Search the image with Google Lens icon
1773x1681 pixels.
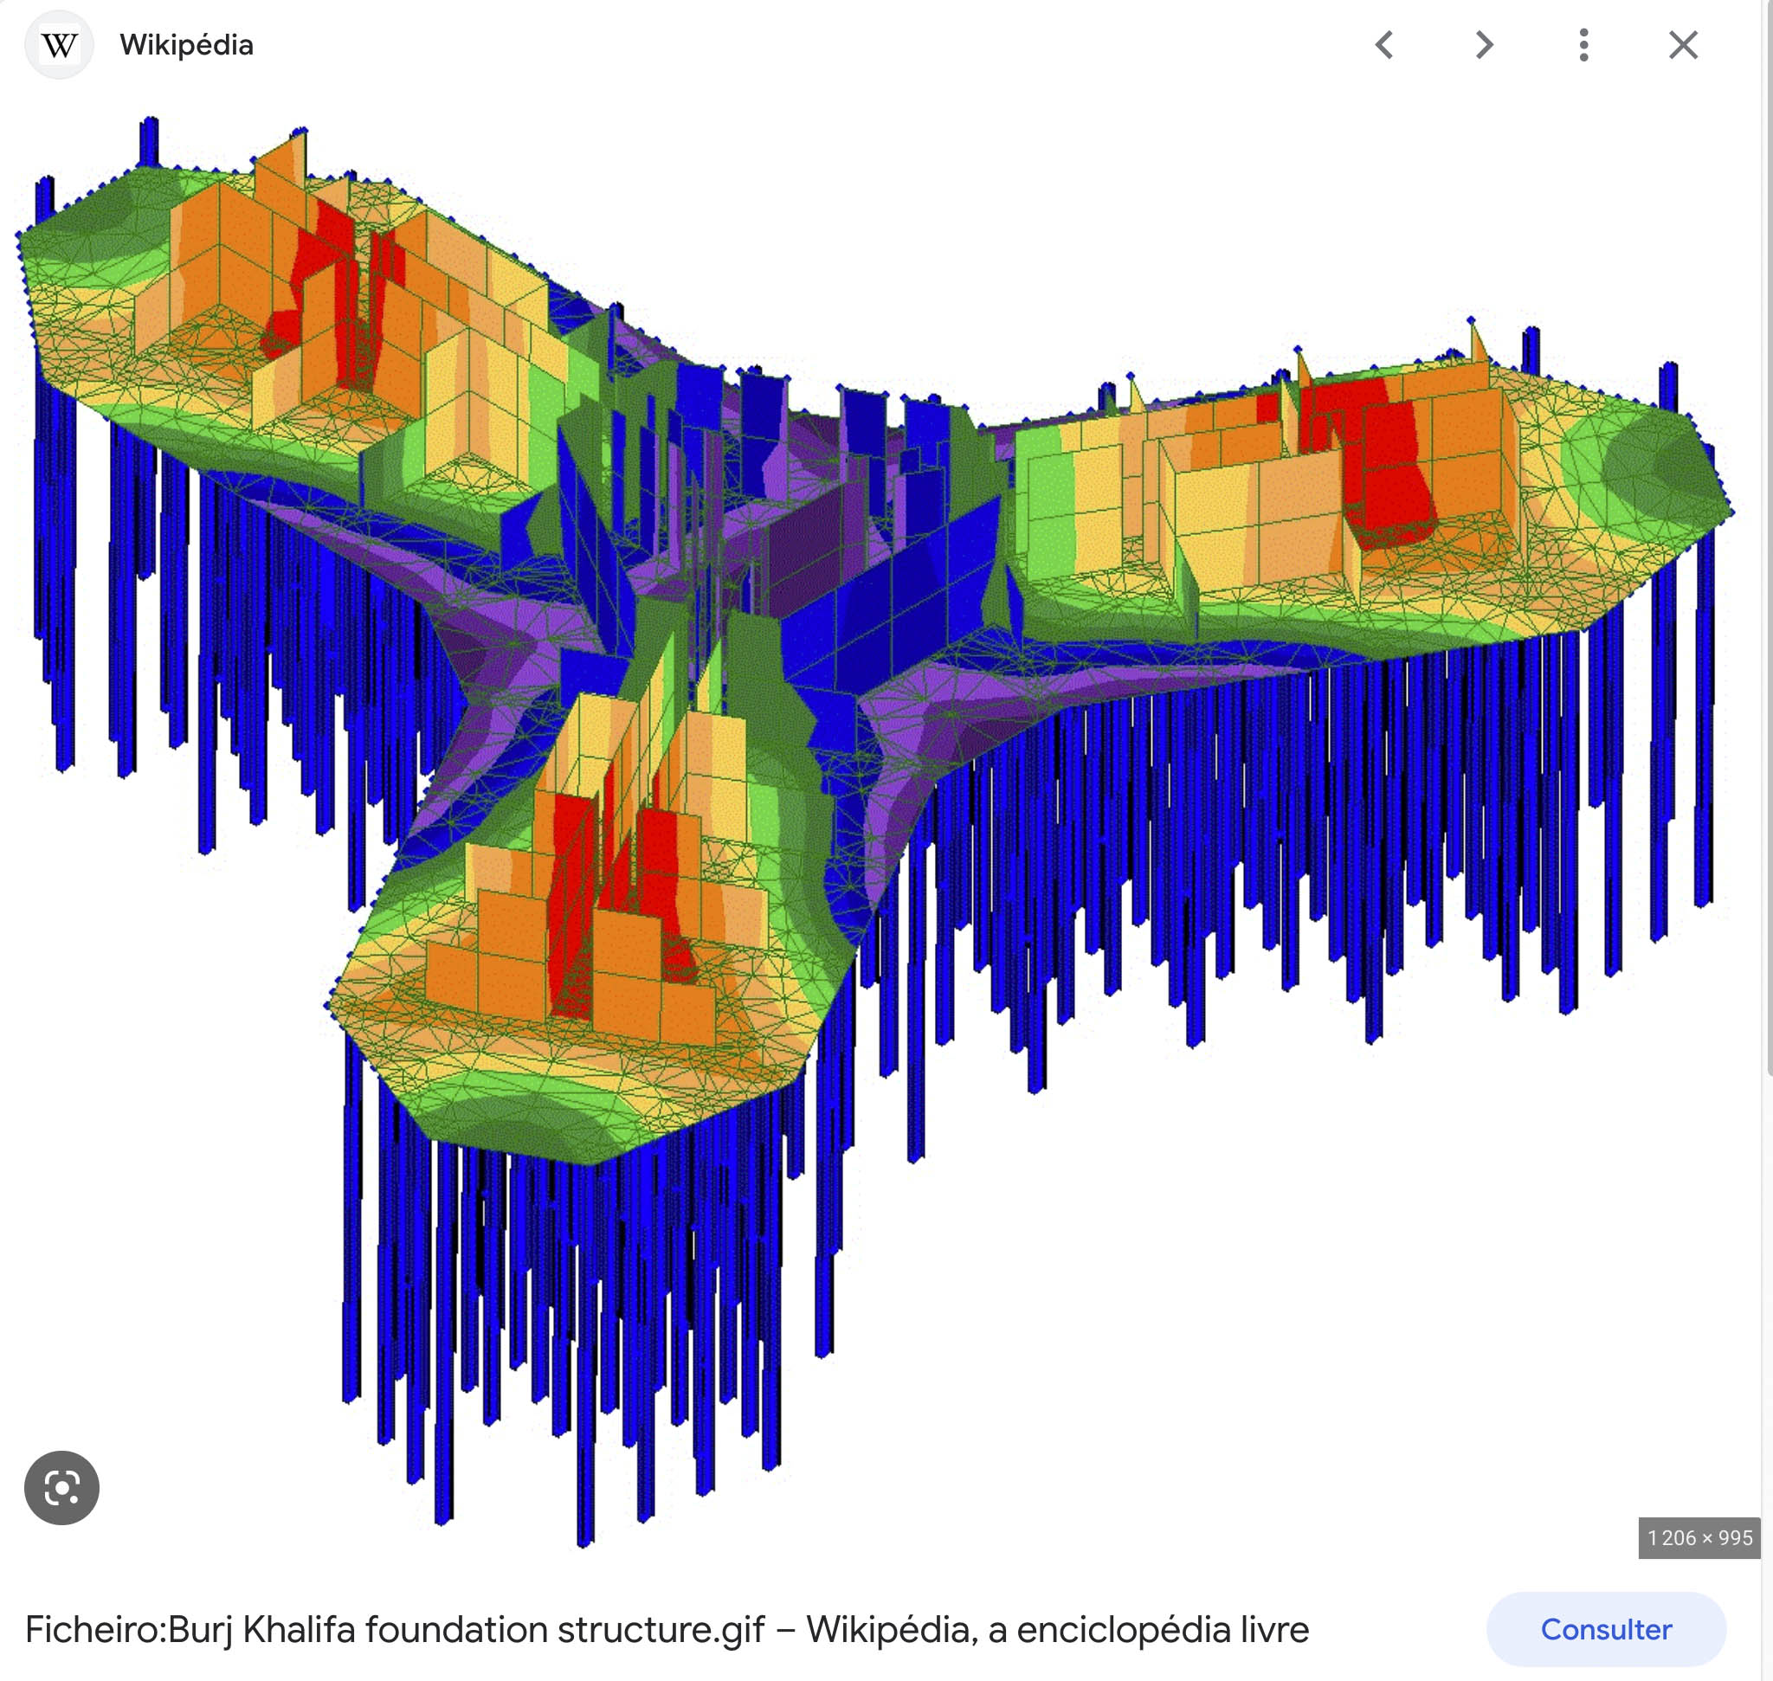(61, 1487)
